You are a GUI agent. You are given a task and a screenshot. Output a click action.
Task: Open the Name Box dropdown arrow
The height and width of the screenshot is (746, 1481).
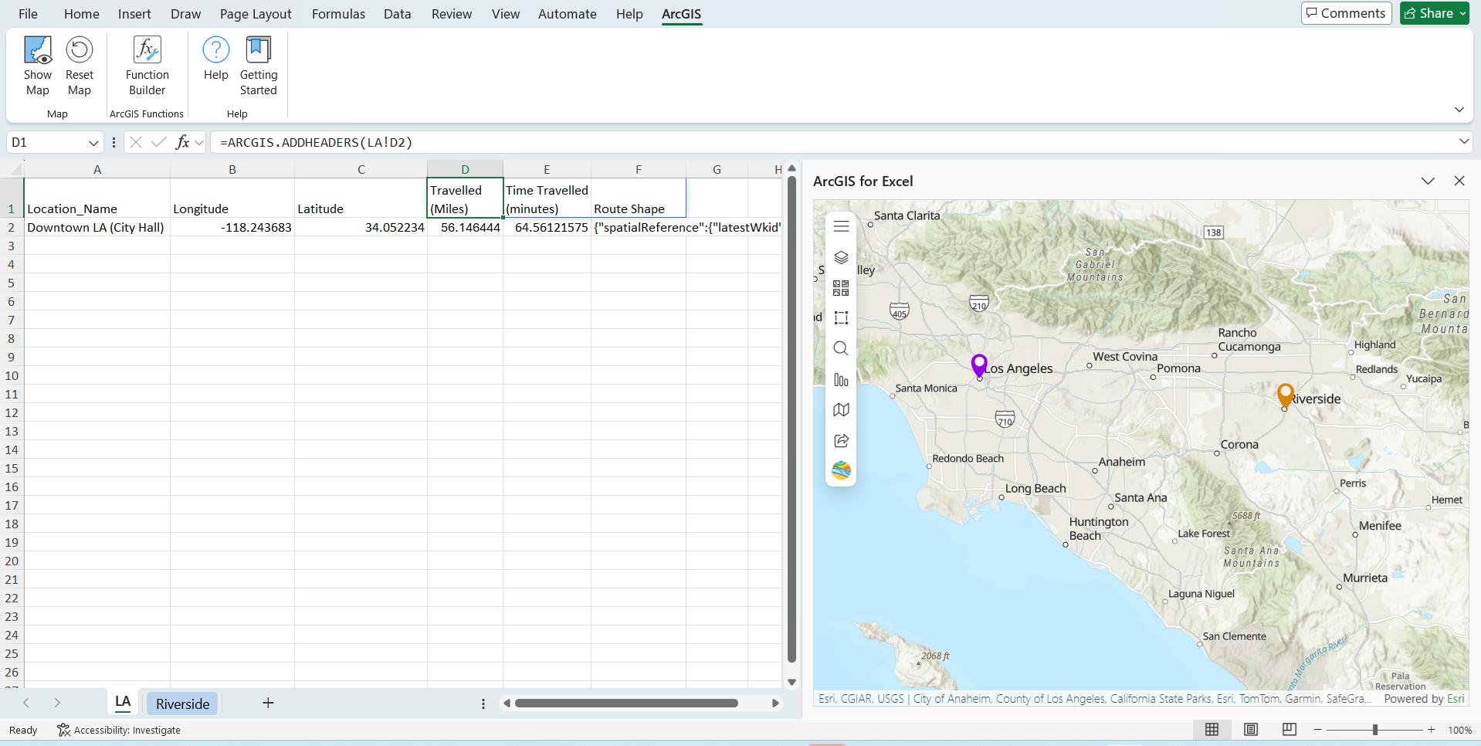click(x=93, y=143)
